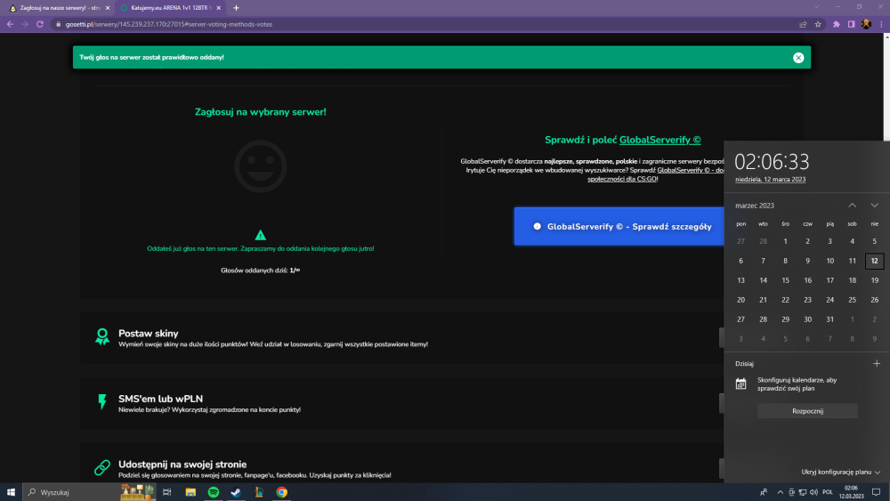
Task: Open the tab search dropdown arrow
Action: pyautogui.click(x=816, y=7)
